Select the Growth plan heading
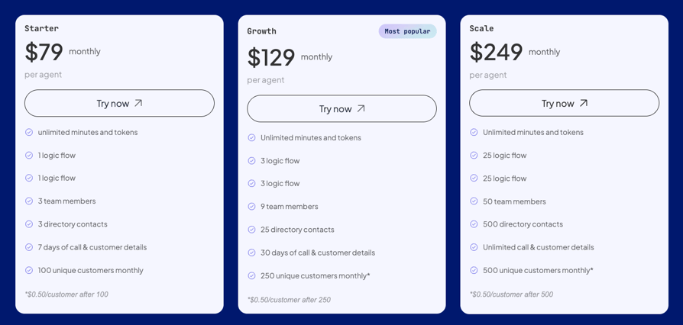This screenshot has width=683, height=325. point(261,31)
